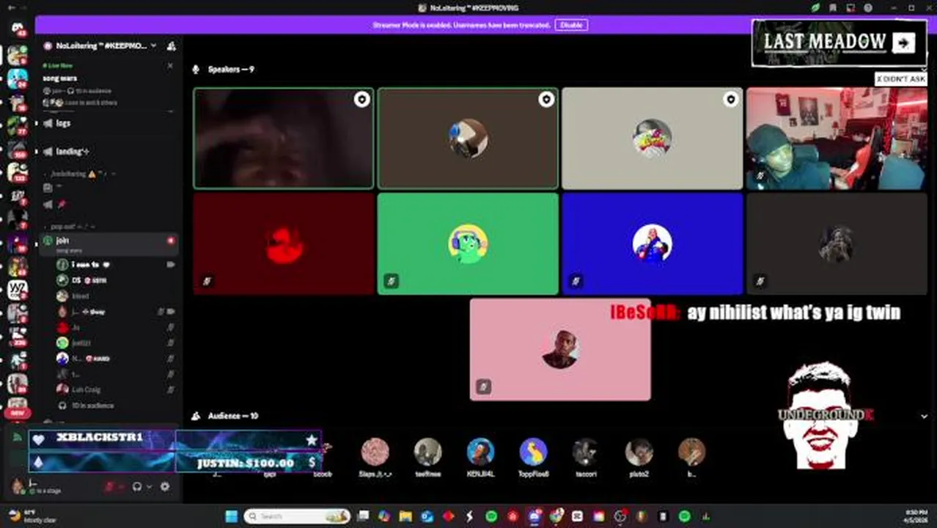Collapse the Audience section chevron
Viewport: 937px width, 528px height.
tap(924, 417)
